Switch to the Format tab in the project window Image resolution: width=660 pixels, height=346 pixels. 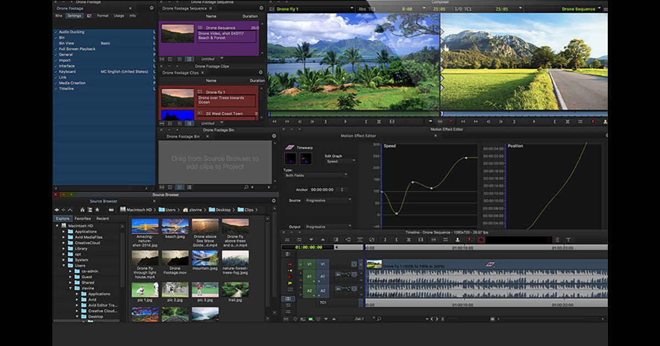point(102,16)
